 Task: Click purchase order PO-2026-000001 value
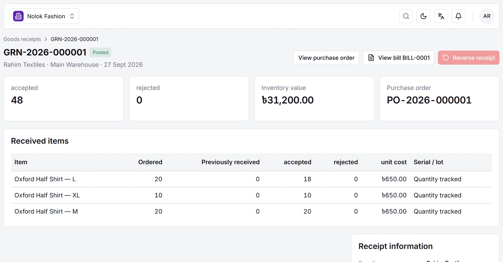click(x=429, y=100)
